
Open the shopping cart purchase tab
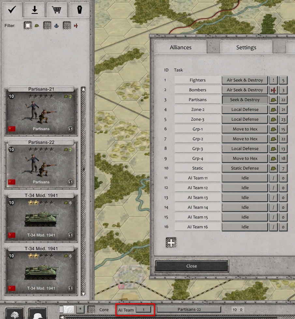click(x=57, y=9)
